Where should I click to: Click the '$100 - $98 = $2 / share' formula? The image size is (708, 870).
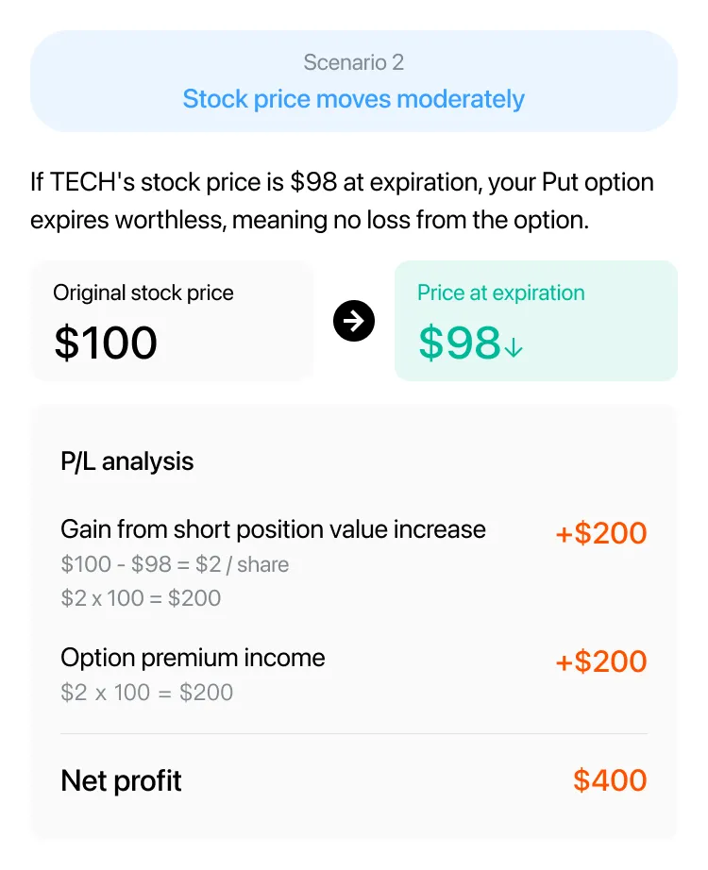[175, 564]
